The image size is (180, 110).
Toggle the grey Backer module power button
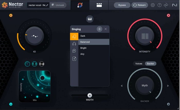click(x=168, y=104)
